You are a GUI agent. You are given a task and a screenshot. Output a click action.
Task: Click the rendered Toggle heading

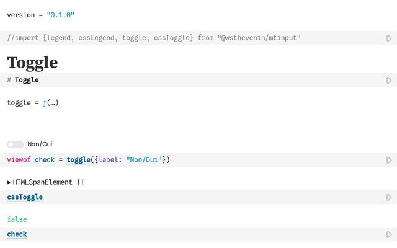pos(32,63)
